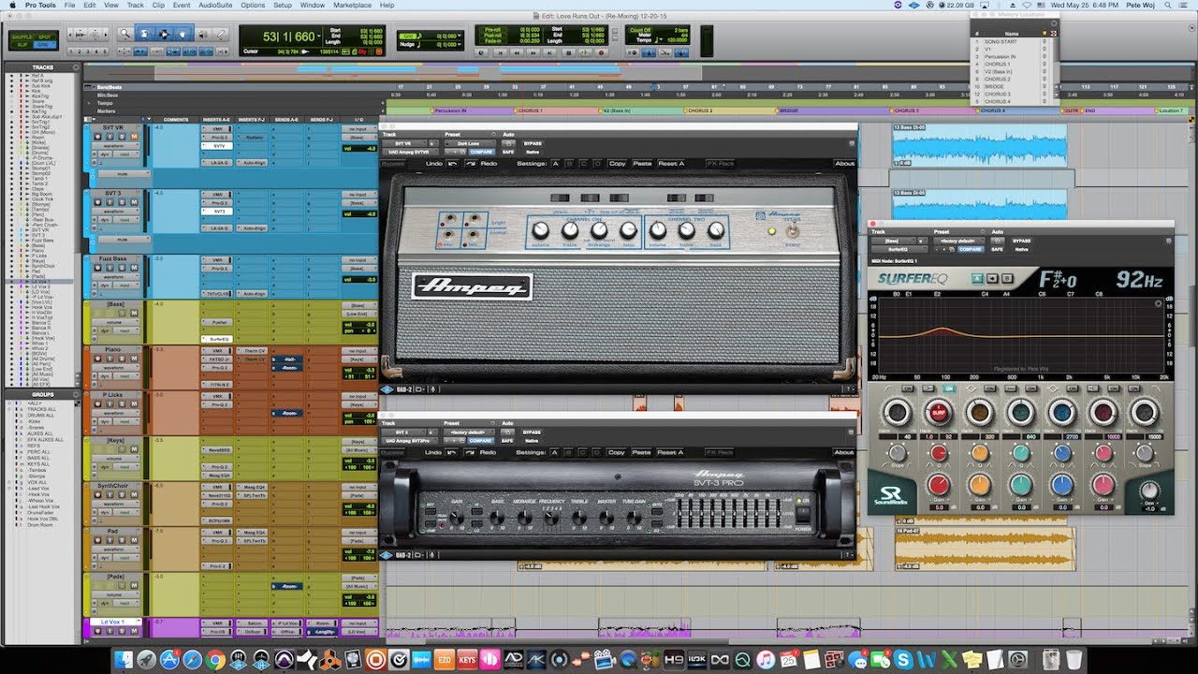The width and height of the screenshot is (1198, 674).
Task: Select CHORUS 1 in Memory Locations window
Action: click(1000, 64)
